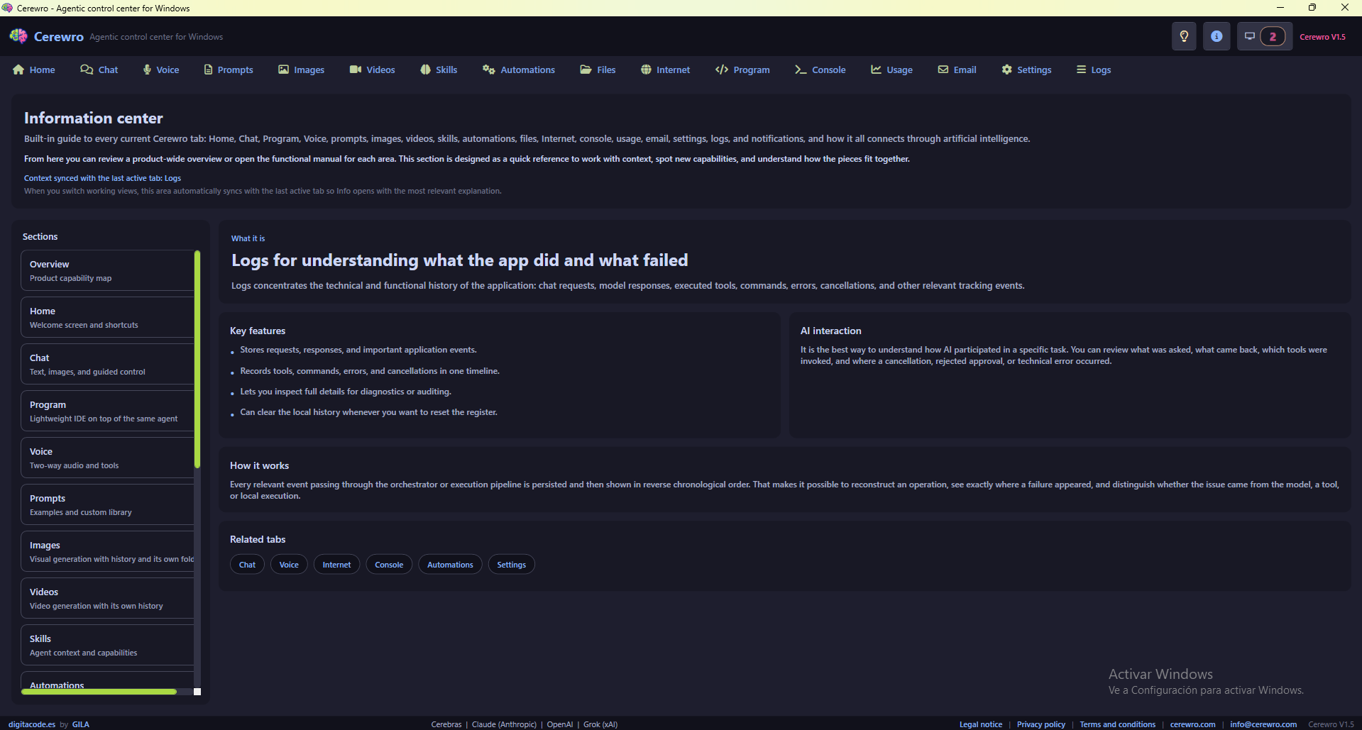Click the OpenAI provider text
1362x730 pixels.
[560, 724]
